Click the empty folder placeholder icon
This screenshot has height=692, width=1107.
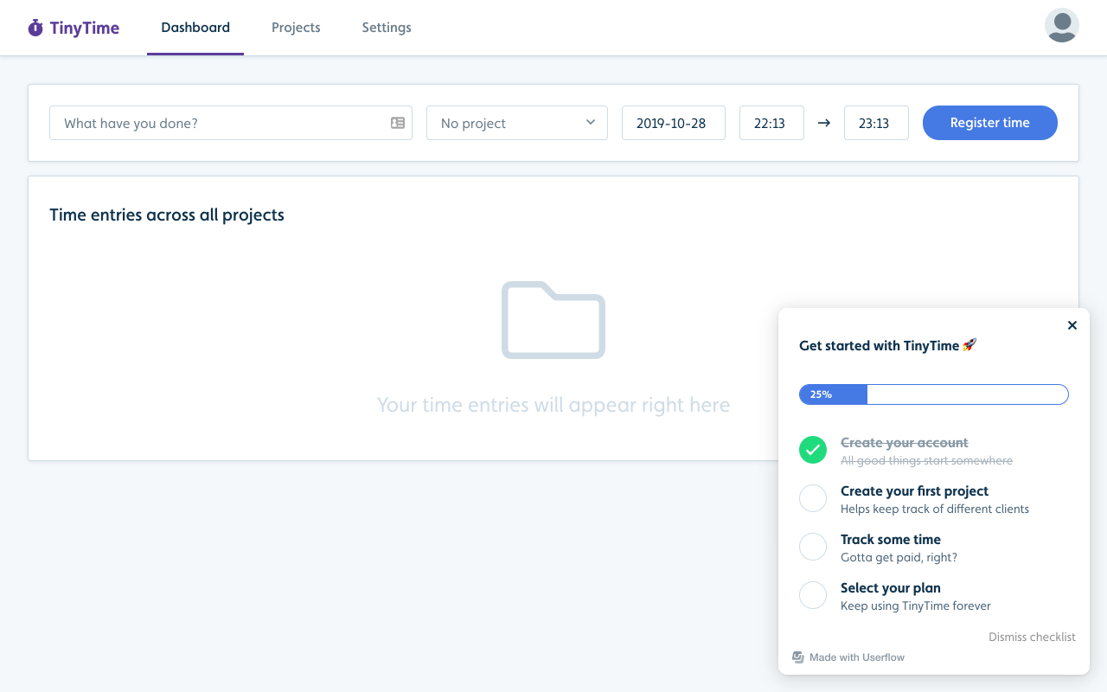tap(553, 320)
